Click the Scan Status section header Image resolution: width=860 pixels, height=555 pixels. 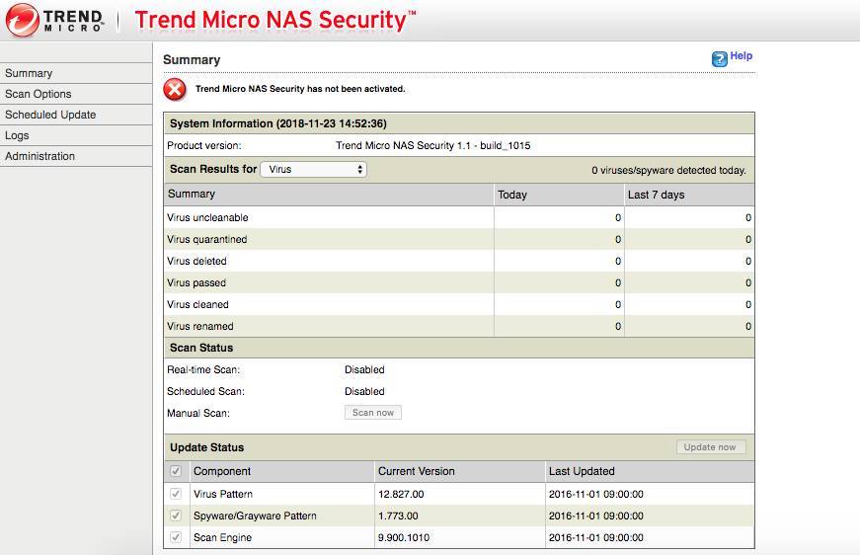pos(201,348)
